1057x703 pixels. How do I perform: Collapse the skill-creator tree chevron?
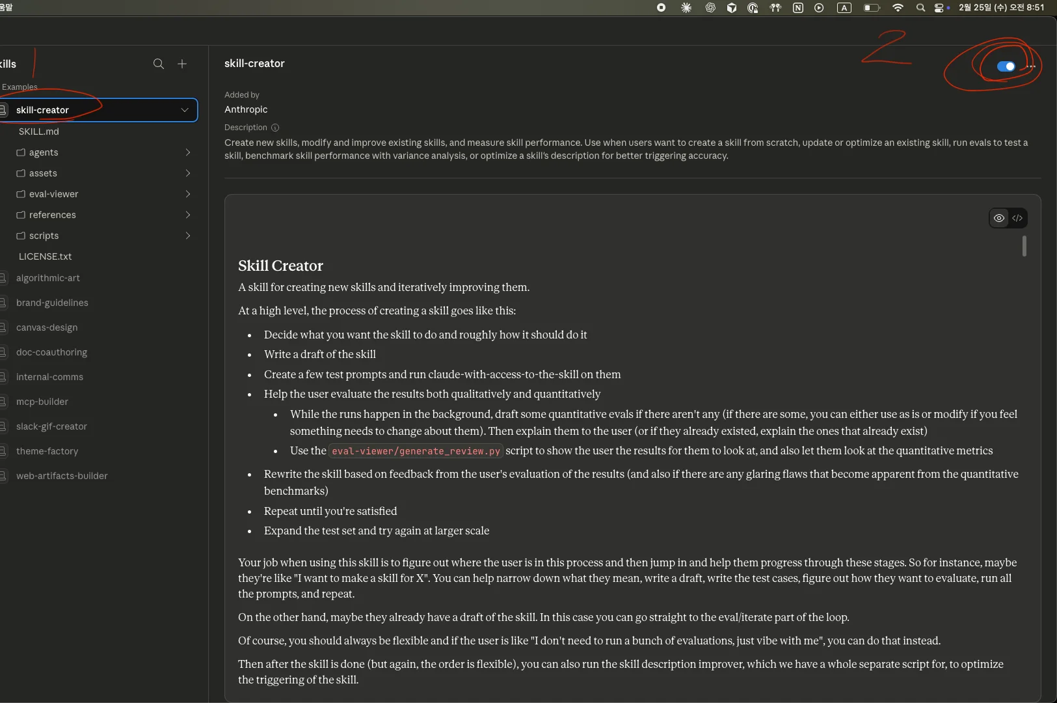click(x=185, y=110)
